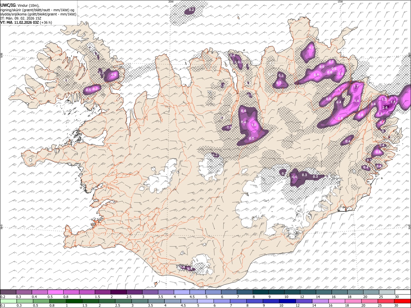Click the '0.2' number under the upper legend
411x308 pixels.
point(3,297)
